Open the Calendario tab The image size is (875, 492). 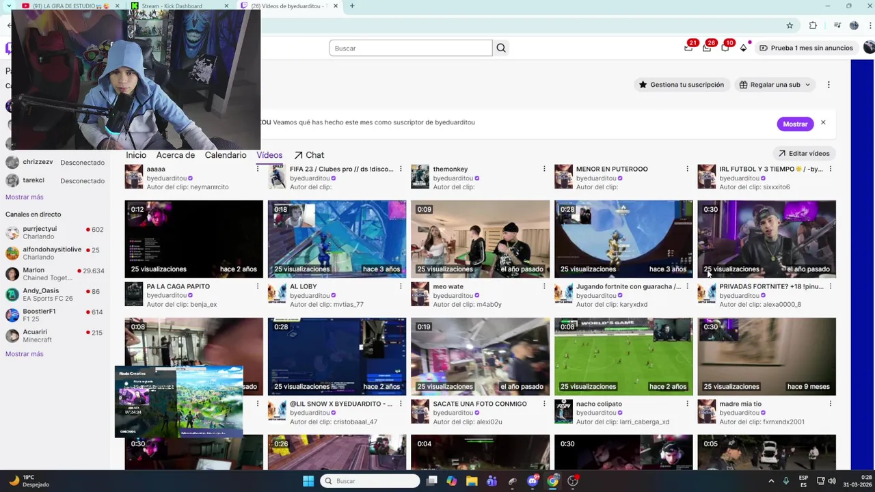226,155
